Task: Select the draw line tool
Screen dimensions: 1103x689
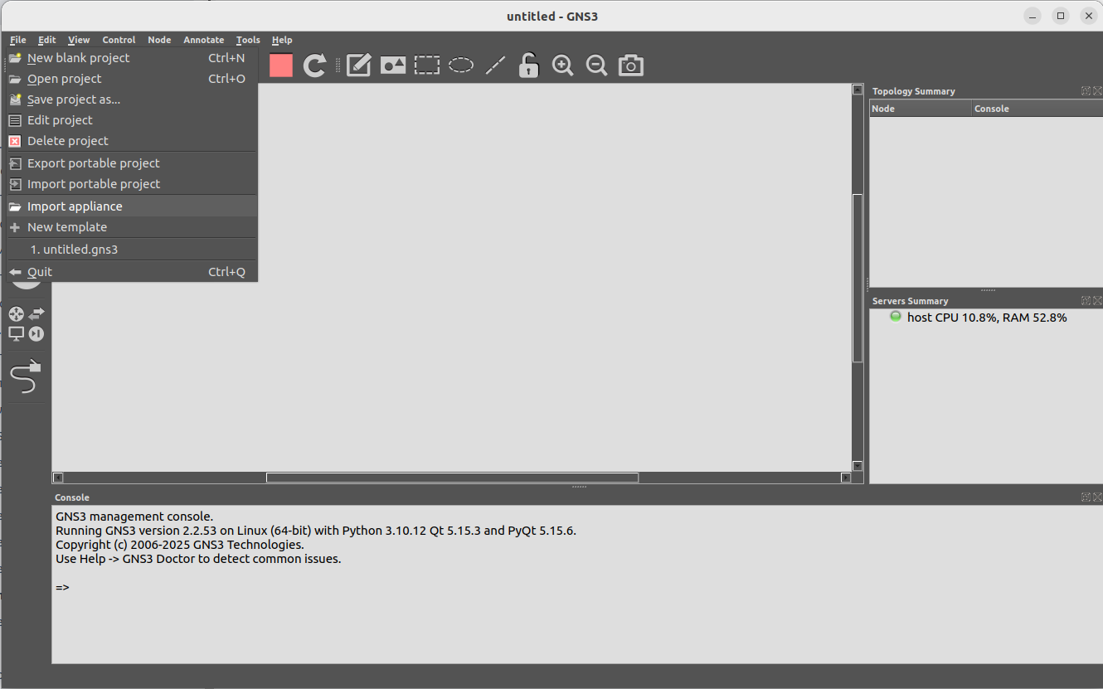Action: (x=495, y=65)
